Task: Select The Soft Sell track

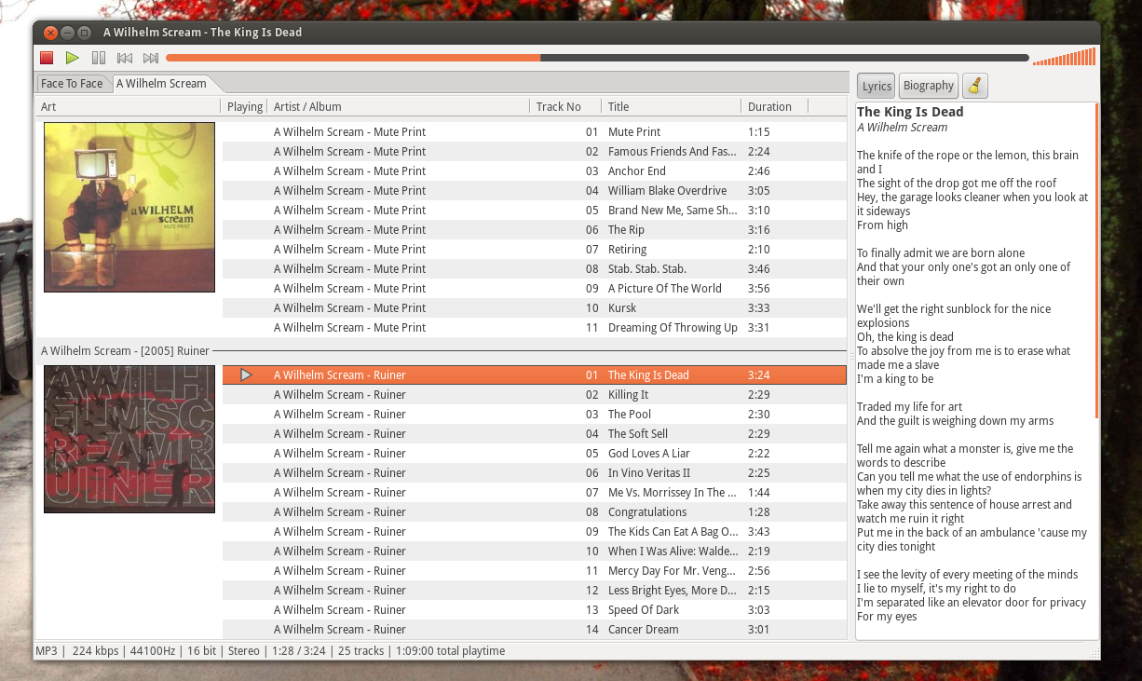Action: click(x=534, y=434)
